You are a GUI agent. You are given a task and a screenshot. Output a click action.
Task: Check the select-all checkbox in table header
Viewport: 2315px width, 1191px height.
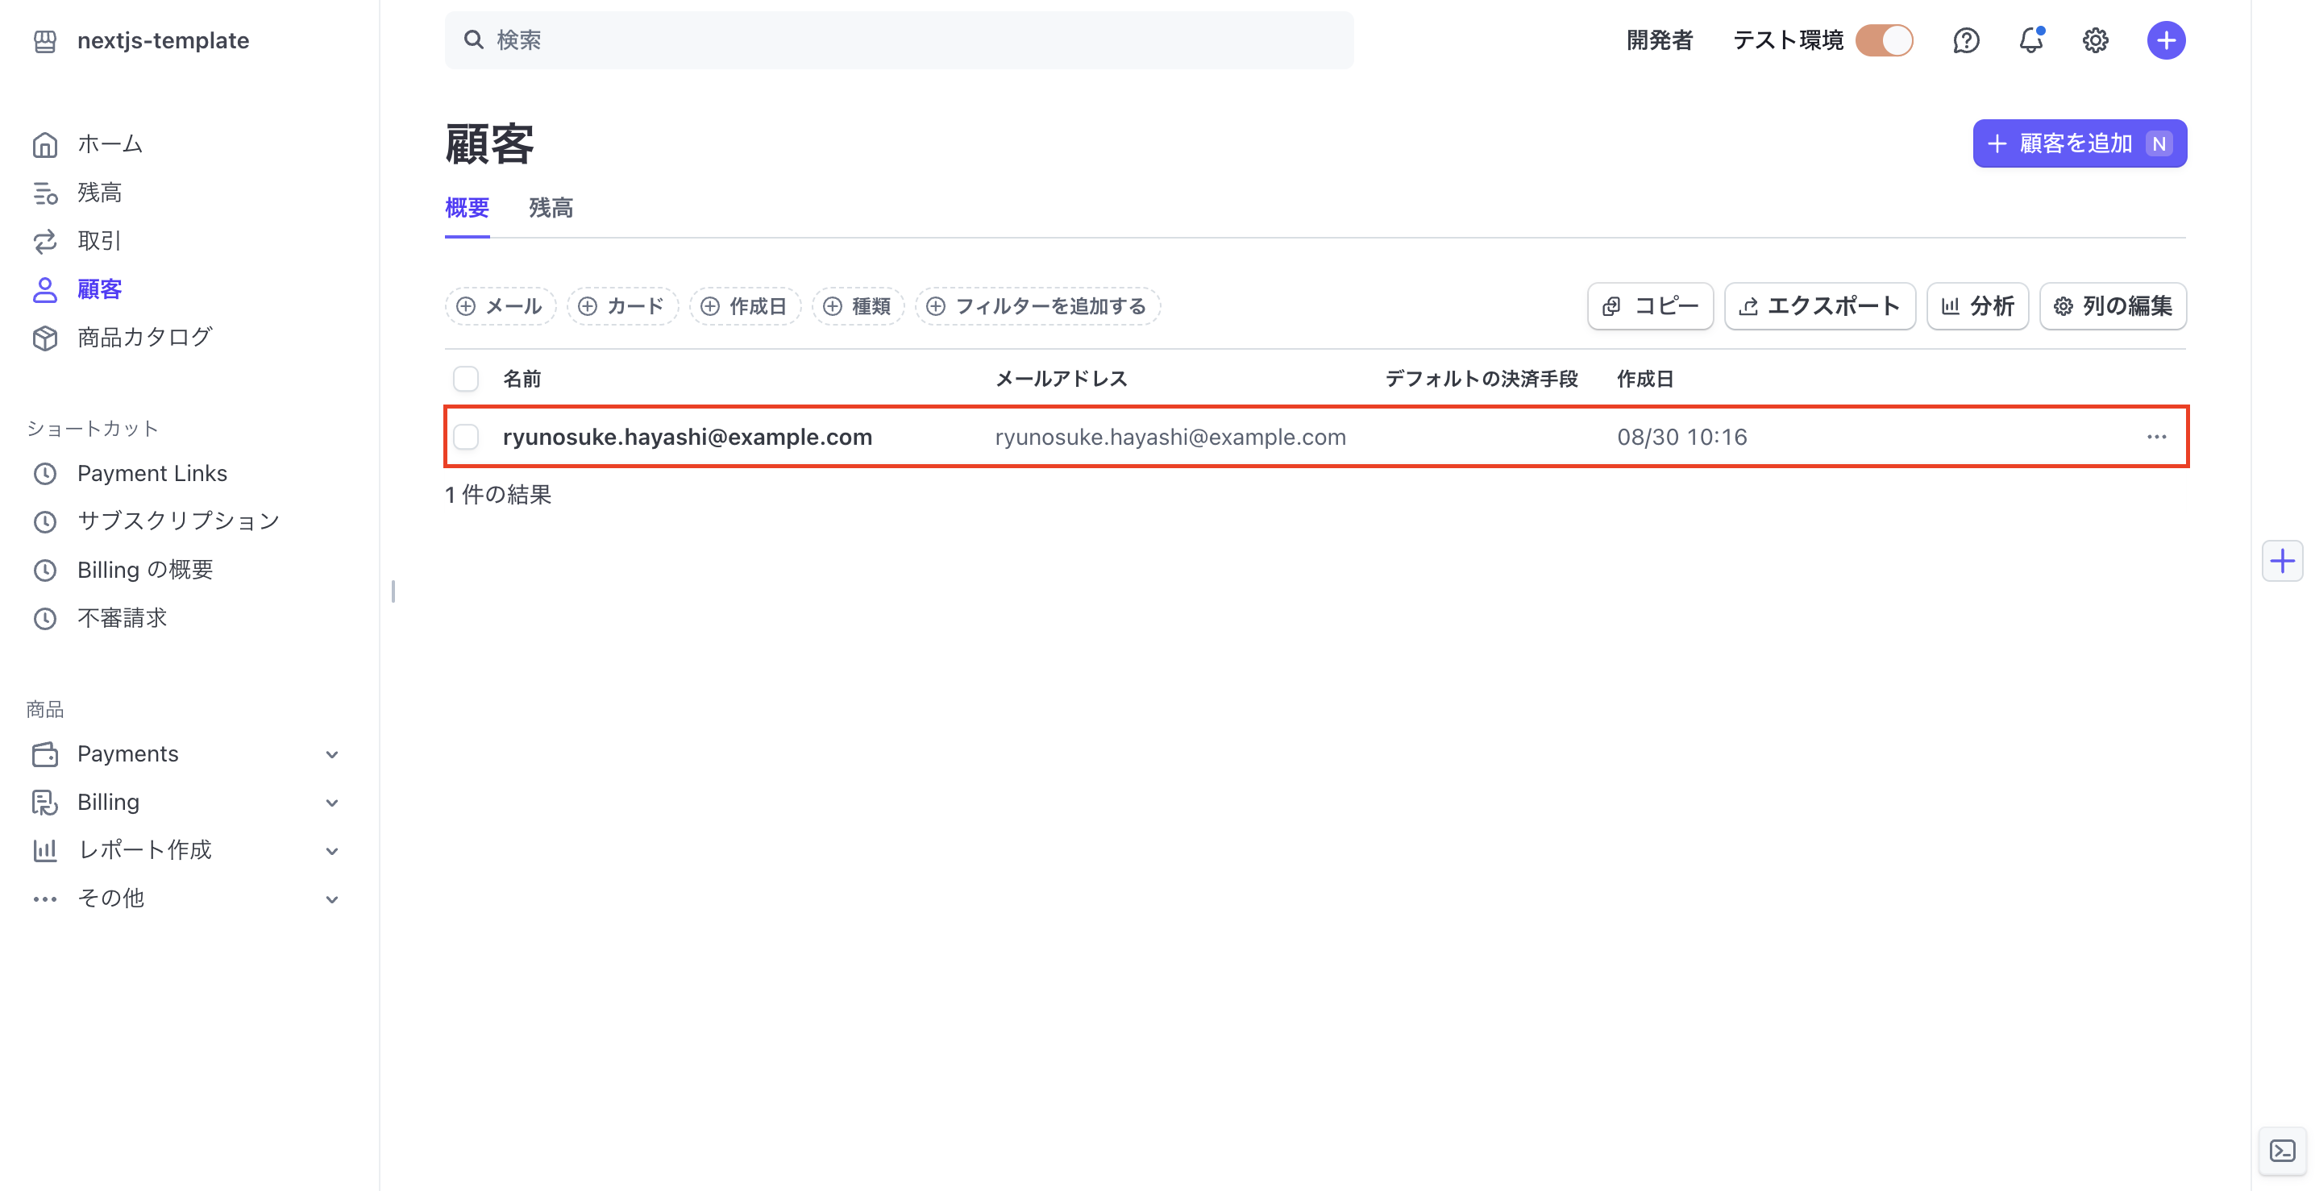(466, 379)
